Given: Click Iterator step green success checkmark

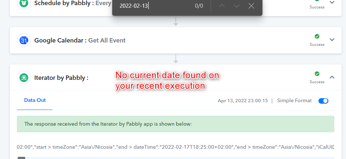Looking at the screenshot, I should pyautogui.click(x=317, y=74).
